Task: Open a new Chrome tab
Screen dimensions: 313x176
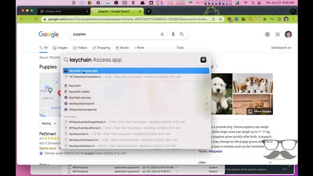Action: click(149, 11)
